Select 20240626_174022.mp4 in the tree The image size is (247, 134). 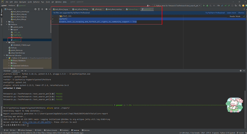pos(22,45)
